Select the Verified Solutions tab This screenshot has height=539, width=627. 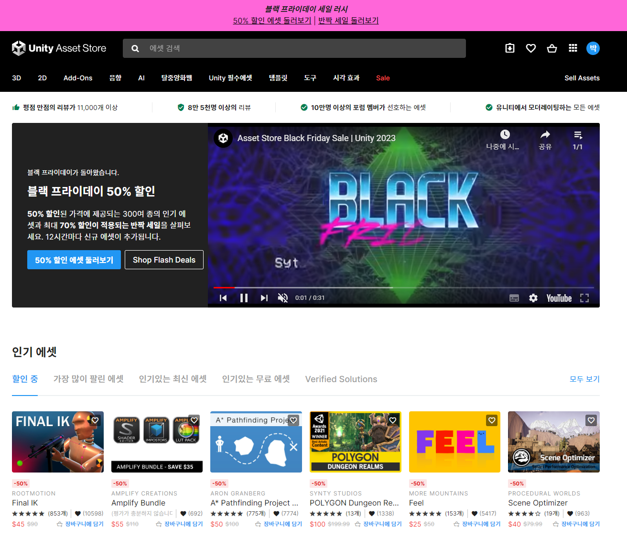[x=341, y=379]
